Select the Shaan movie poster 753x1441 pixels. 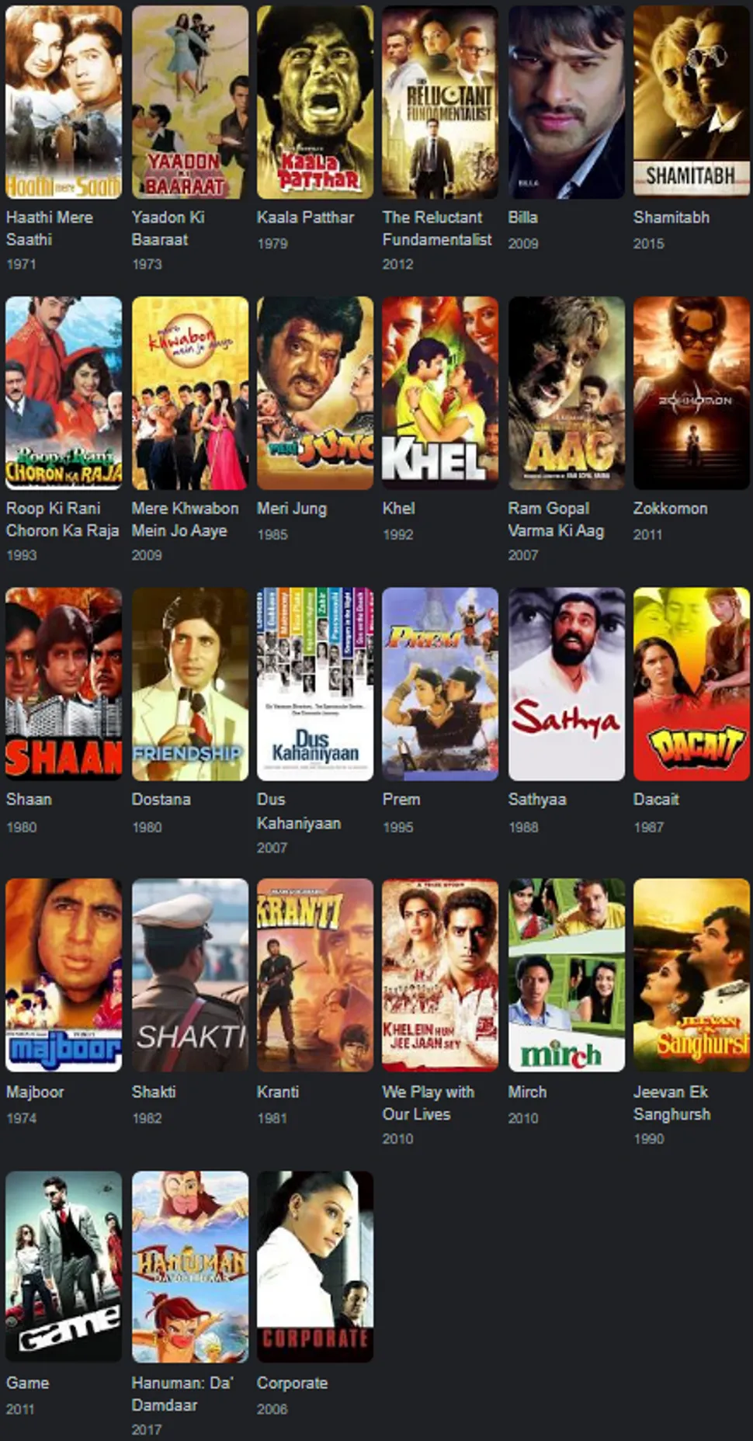(x=64, y=684)
